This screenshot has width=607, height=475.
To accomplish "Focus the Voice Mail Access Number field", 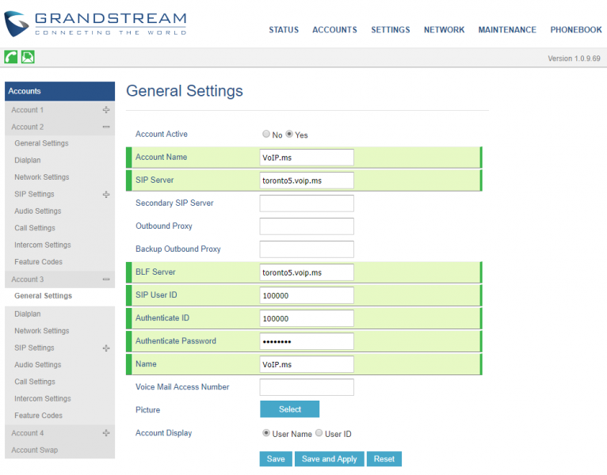I will tap(307, 387).
